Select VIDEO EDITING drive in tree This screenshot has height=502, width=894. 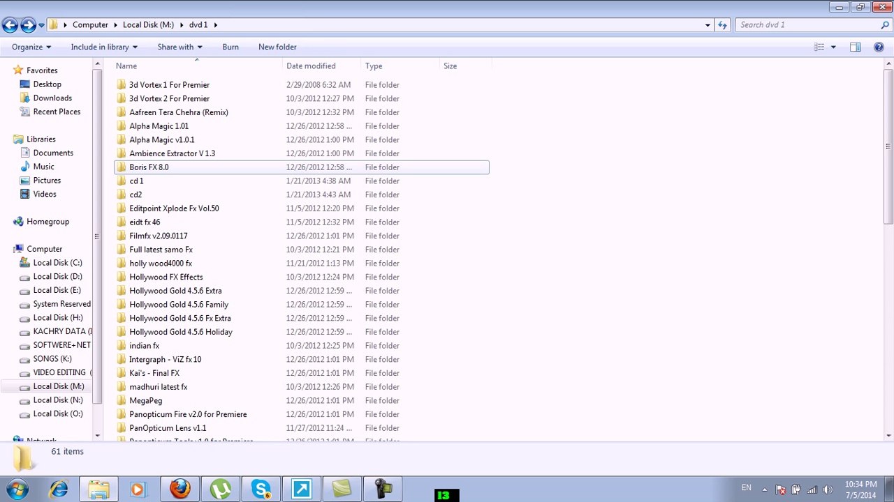[x=55, y=372]
